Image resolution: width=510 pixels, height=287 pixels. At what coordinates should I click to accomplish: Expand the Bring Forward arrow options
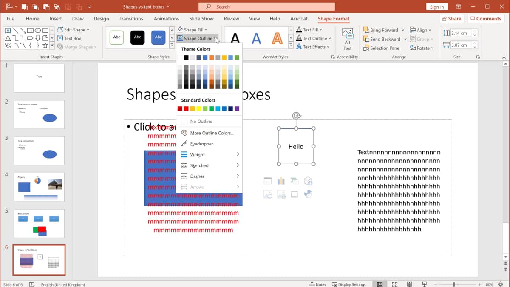click(403, 30)
